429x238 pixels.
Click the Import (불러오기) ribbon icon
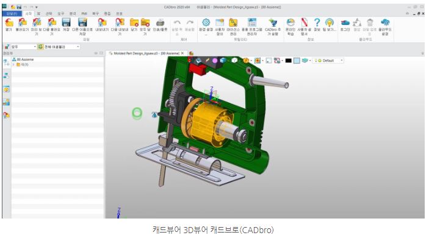(23, 23)
